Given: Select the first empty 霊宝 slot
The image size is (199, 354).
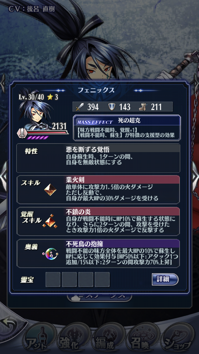Looking at the screenshot, I should pyautogui.click(x=53, y=279).
